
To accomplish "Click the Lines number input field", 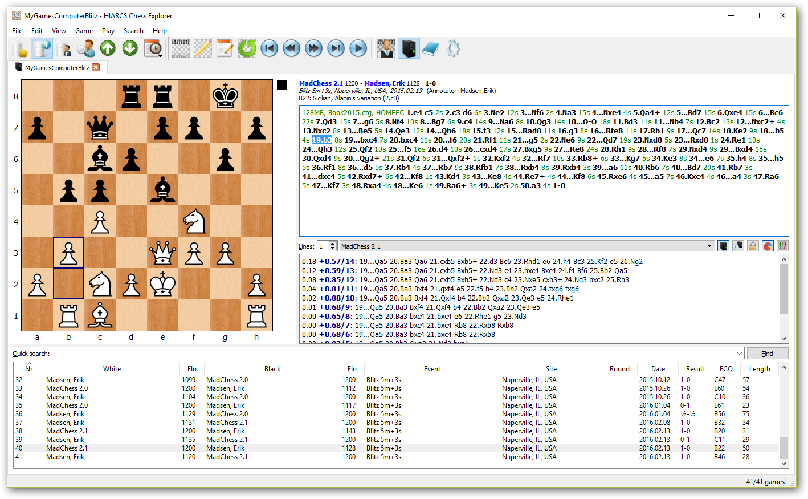I will click(x=323, y=246).
